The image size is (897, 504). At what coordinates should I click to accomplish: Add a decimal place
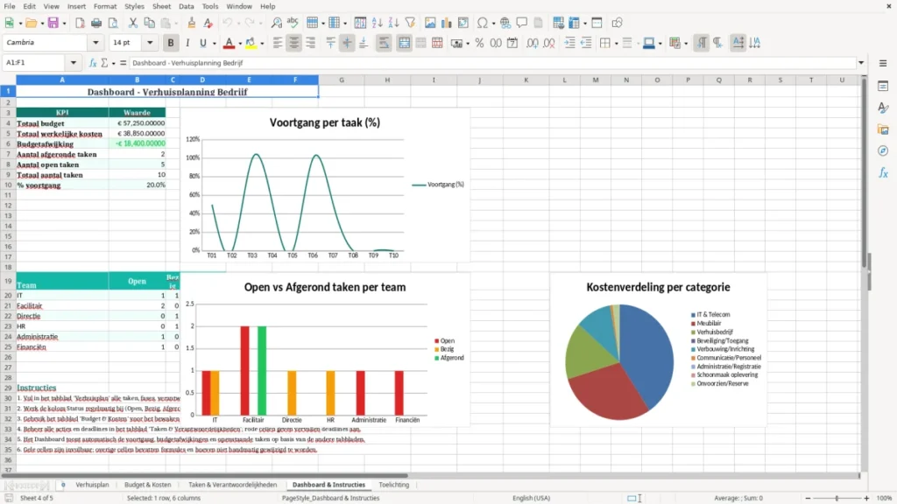pos(532,43)
